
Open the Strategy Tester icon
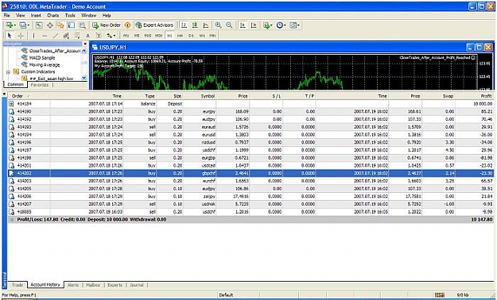point(82,25)
